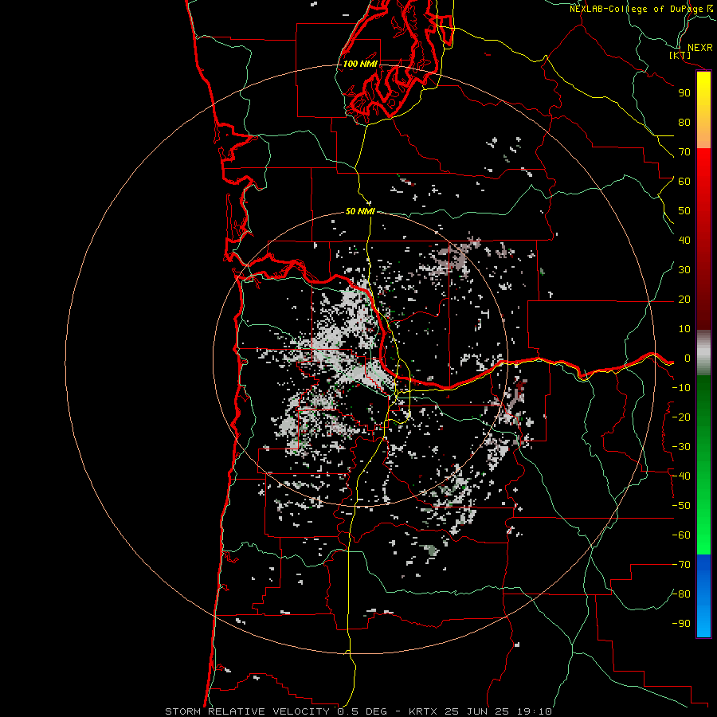The height and width of the screenshot is (717, 717).
Task: Pick the gray near-zero segment of the color bar
Action: pyautogui.click(x=703, y=353)
